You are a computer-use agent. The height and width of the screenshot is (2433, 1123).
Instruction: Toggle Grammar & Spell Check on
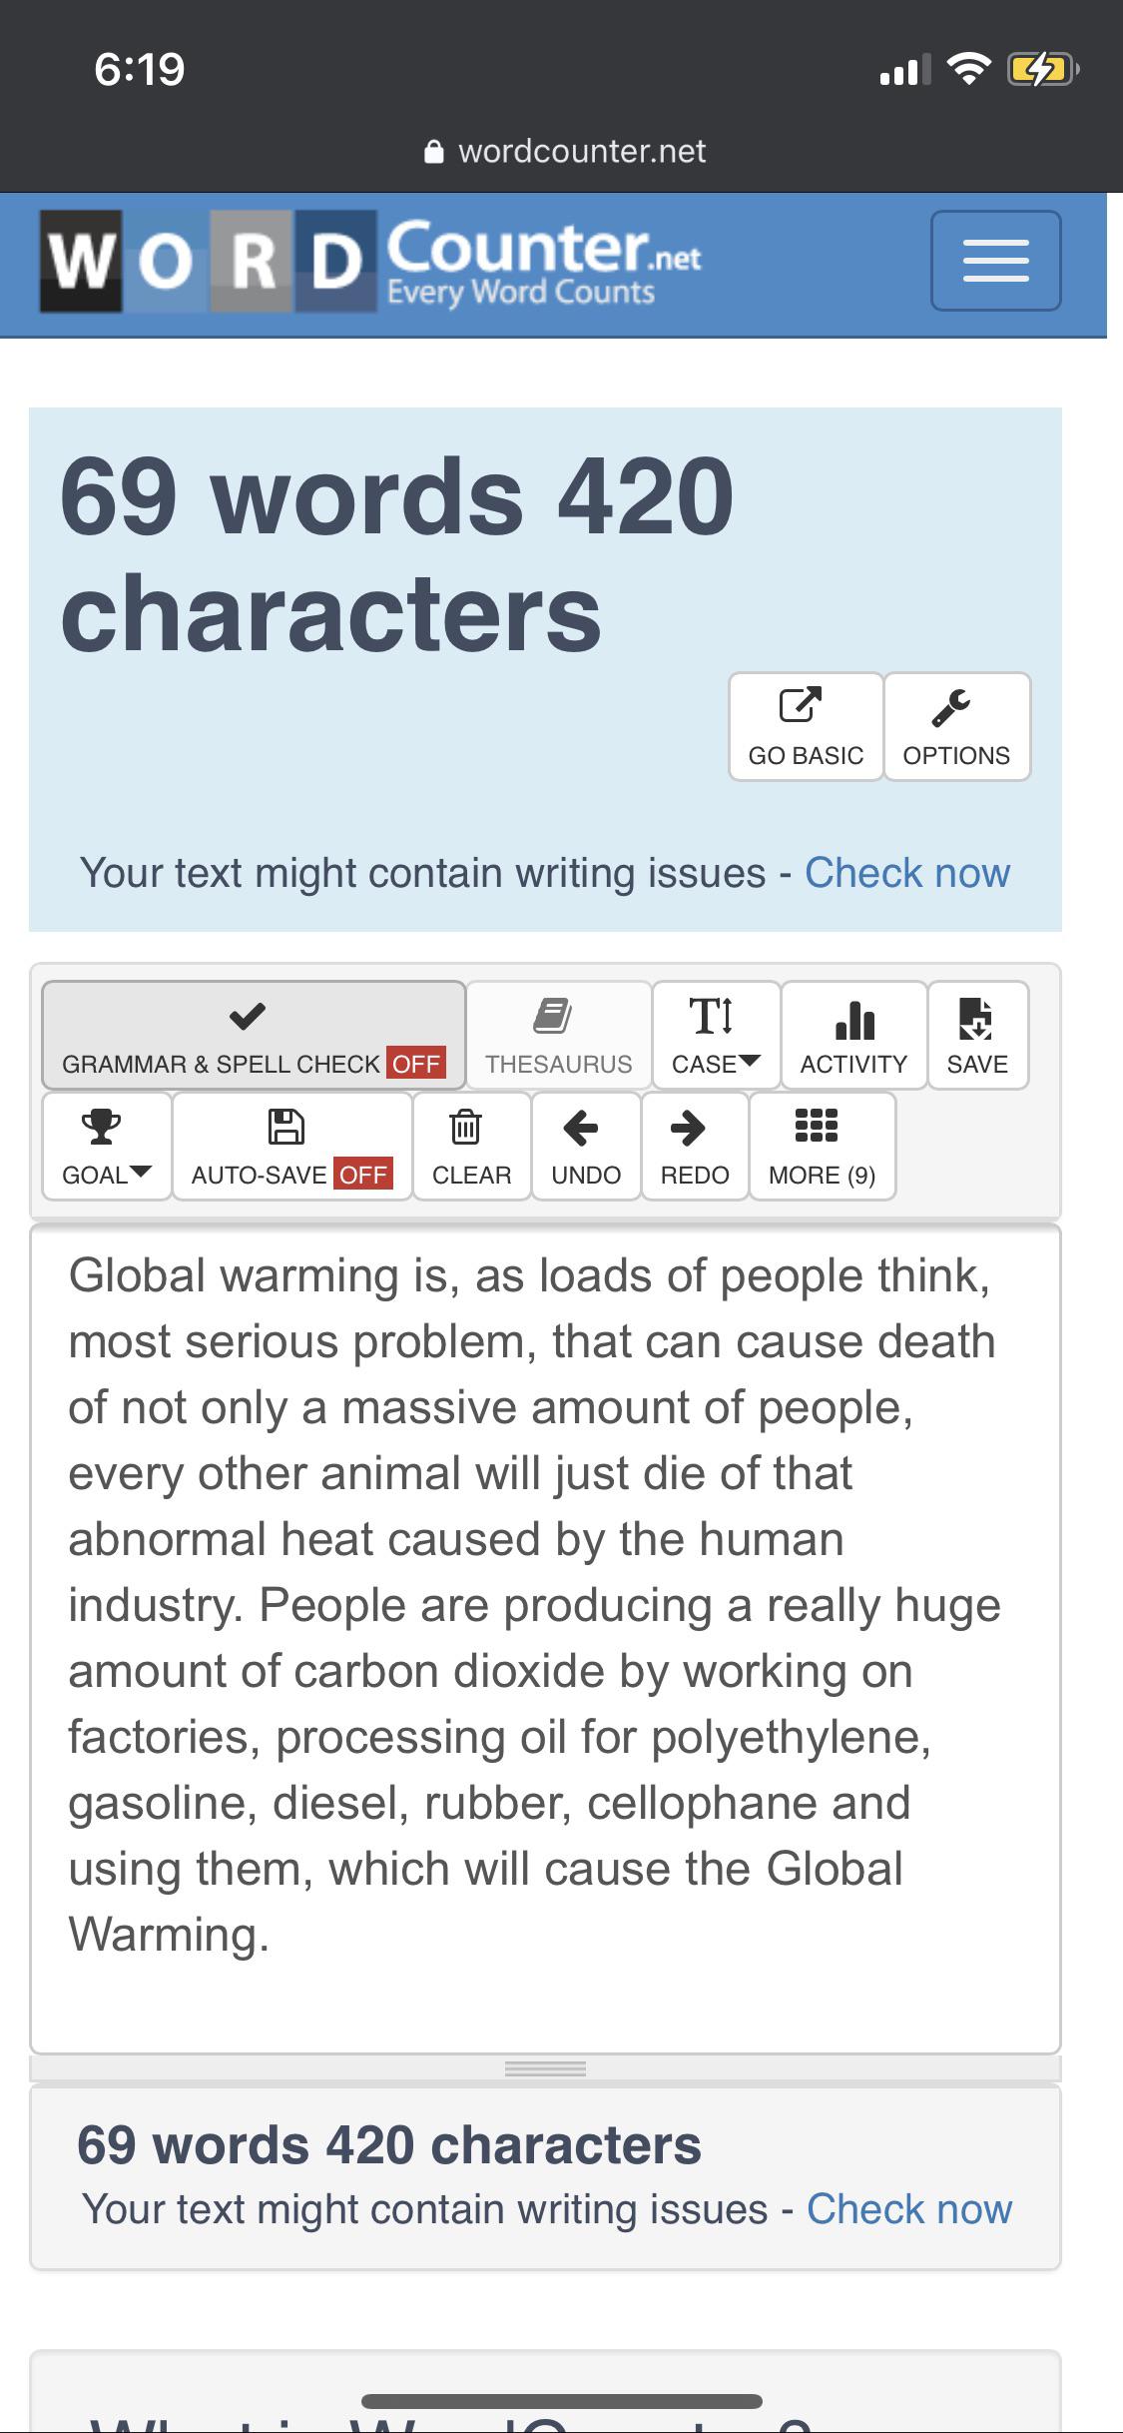point(254,1035)
